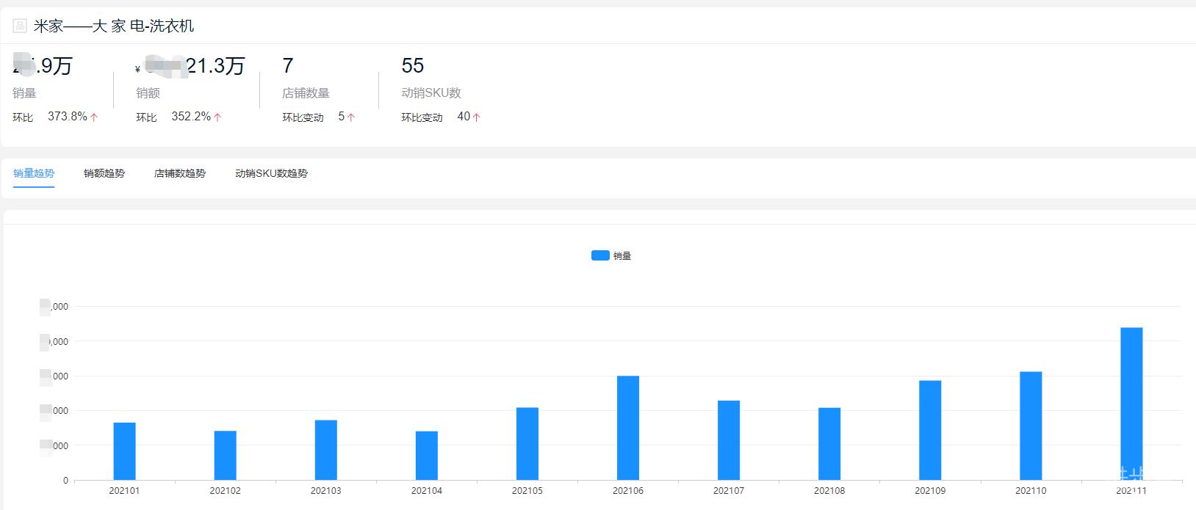This screenshot has width=1196, height=510.
Task: Select the 202106 sales bar
Action: coord(628,428)
